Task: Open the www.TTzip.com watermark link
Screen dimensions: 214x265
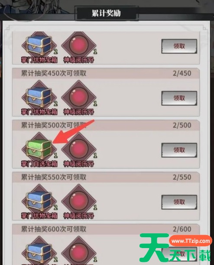Action: pos(191,241)
